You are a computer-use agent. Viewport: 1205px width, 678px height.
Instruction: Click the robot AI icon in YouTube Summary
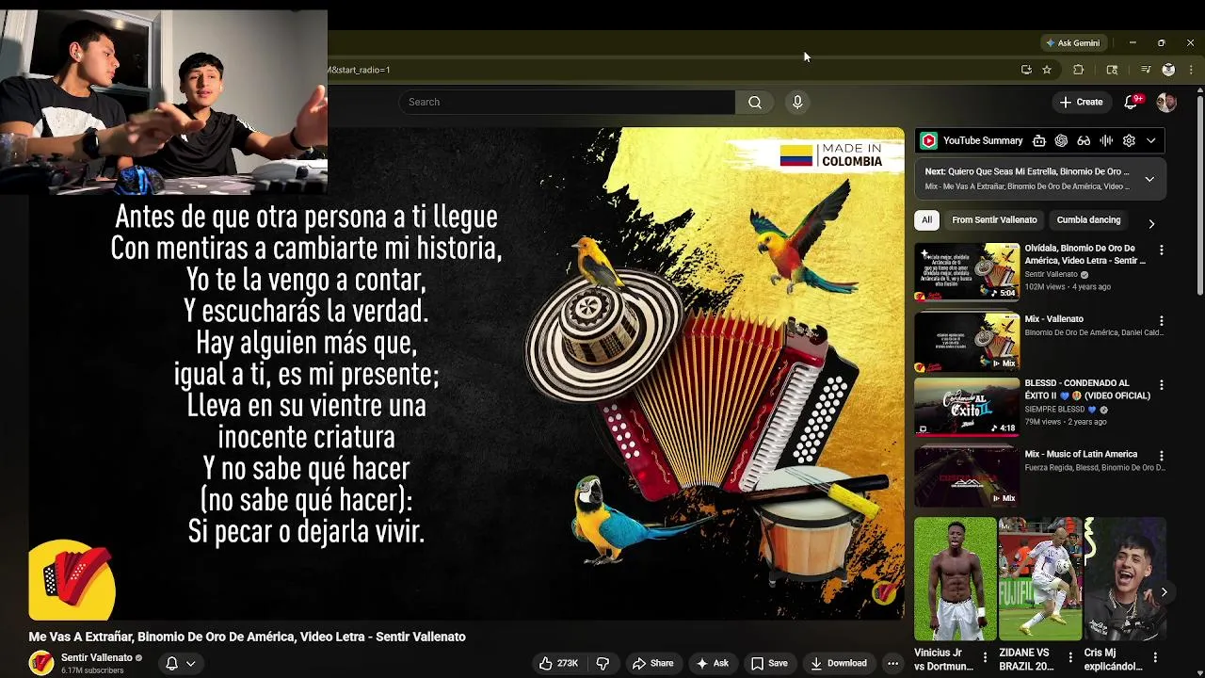[1039, 140]
